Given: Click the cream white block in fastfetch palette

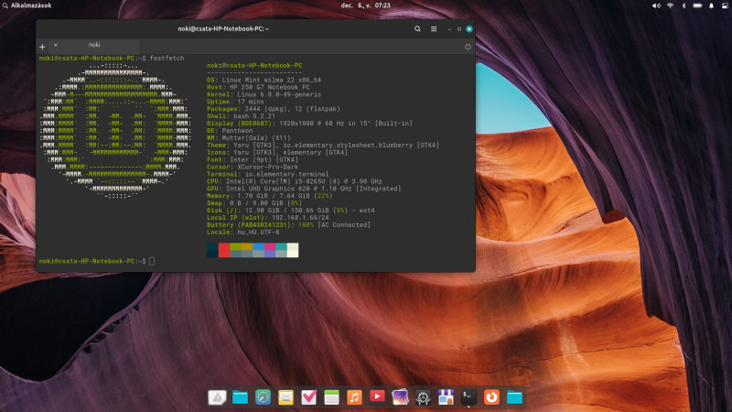Looking at the screenshot, I should (293, 250).
